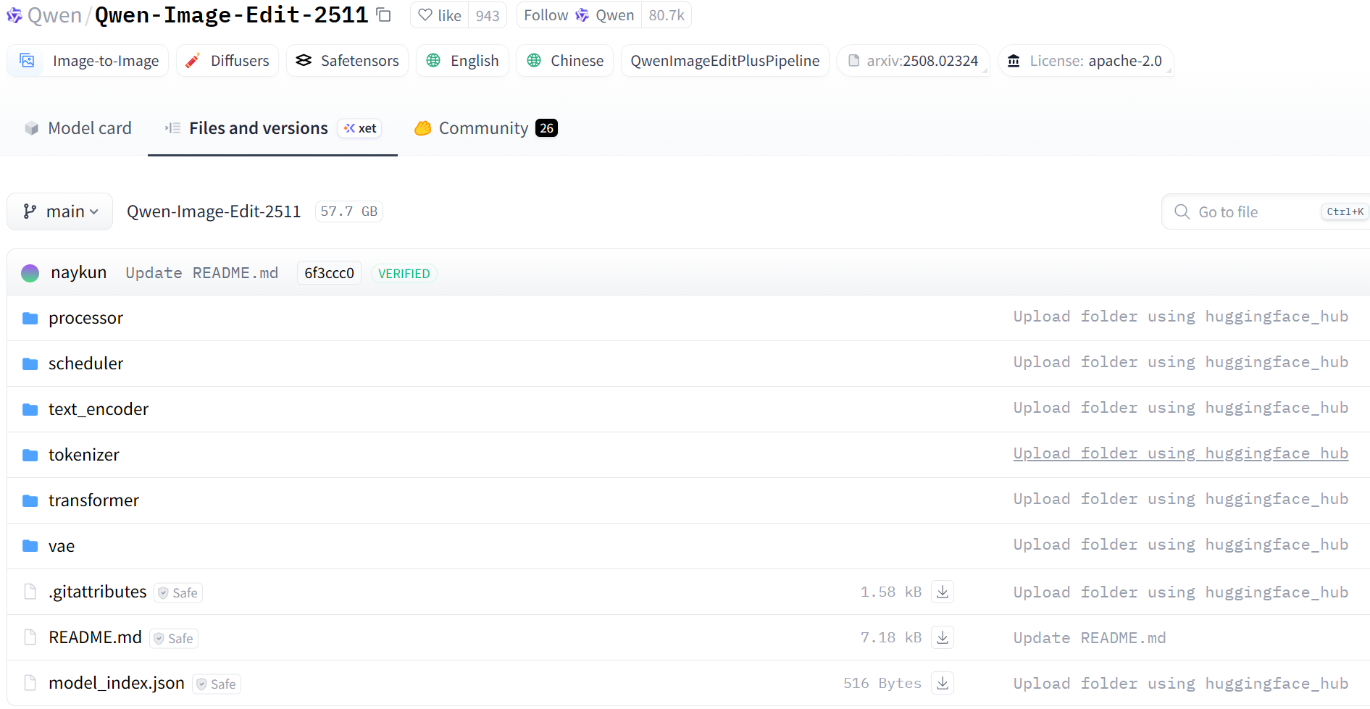The image size is (1370, 709).
Task: Select the Image-to-Image task tag
Action: coord(88,61)
